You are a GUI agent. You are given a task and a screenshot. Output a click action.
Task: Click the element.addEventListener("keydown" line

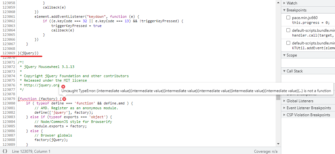tap(87, 17)
